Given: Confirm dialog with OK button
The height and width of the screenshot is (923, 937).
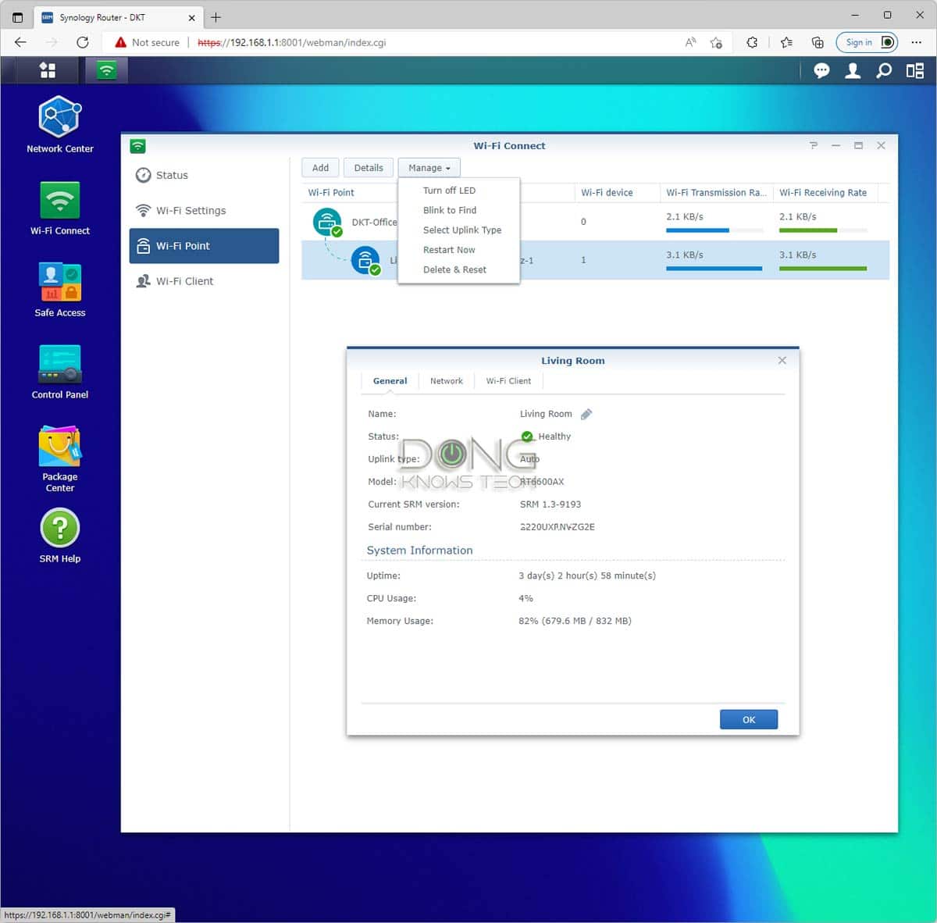Looking at the screenshot, I should (749, 720).
